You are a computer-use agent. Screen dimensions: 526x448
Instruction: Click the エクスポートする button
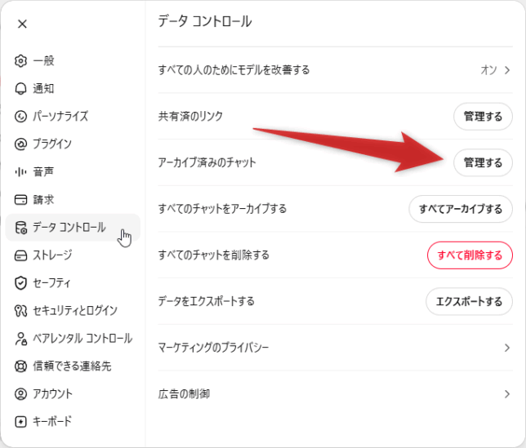[x=469, y=301]
